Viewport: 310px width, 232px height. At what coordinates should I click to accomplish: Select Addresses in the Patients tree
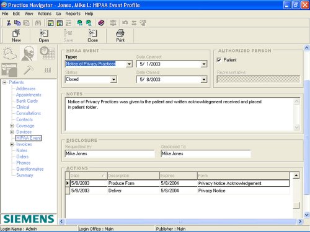tap(26, 88)
